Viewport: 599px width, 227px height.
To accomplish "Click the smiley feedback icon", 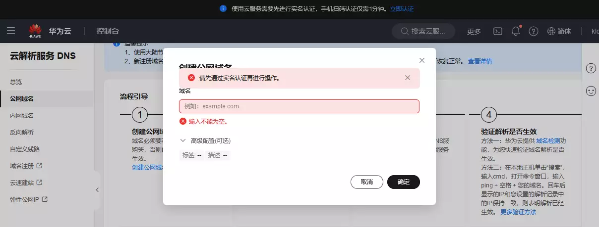I will (x=591, y=91).
